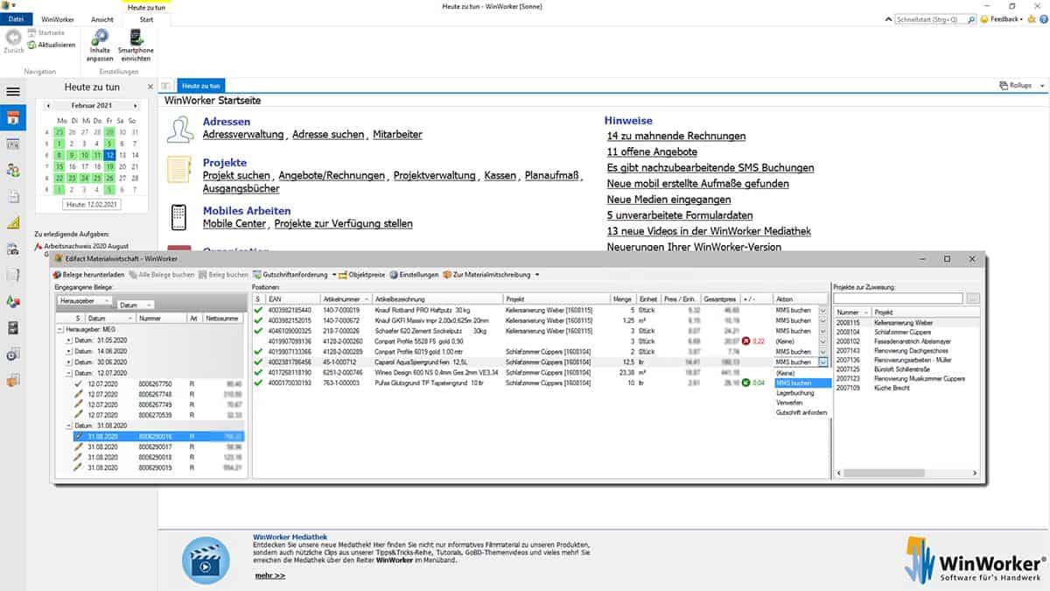Choose Gutschrift anfordern from dropdown list
This screenshot has height=591, width=1050.
click(801, 412)
